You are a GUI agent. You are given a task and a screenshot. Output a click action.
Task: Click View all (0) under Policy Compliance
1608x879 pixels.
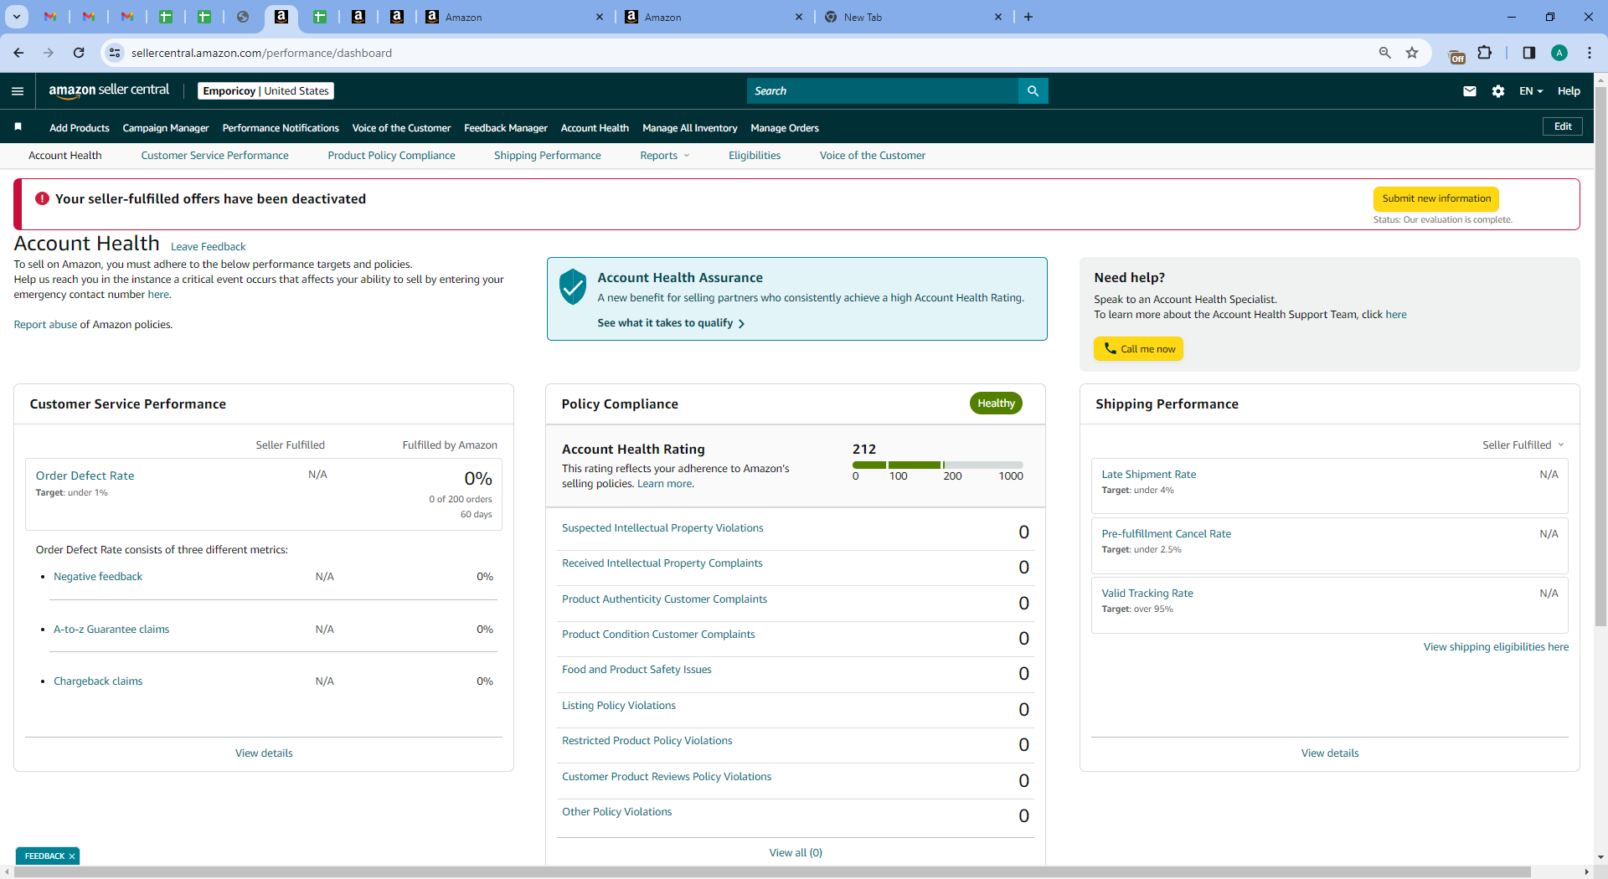pyautogui.click(x=796, y=853)
